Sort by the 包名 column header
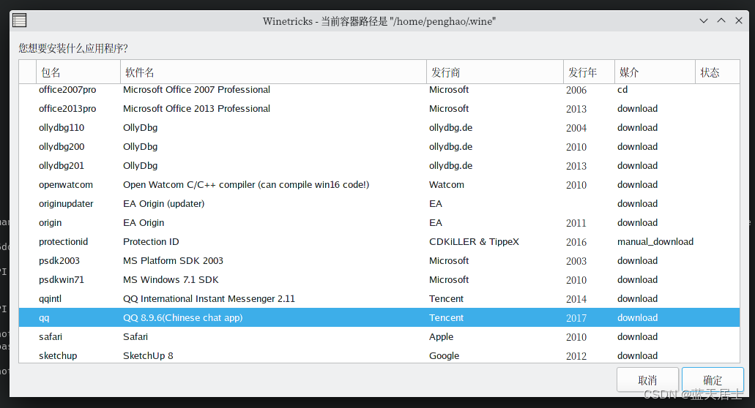Viewport: 755px width, 408px height. [x=78, y=72]
